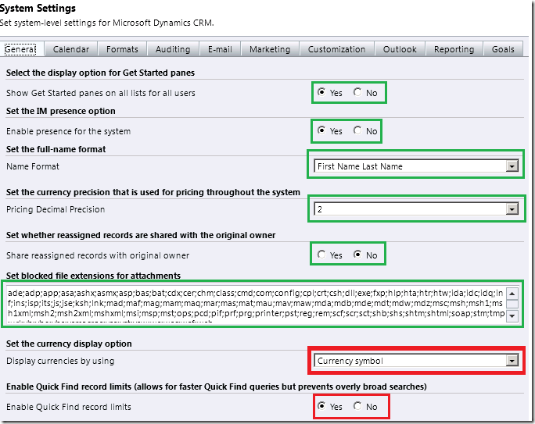The width and height of the screenshot is (535, 424).
Task: Select the Marketing tab
Action: click(270, 49)
